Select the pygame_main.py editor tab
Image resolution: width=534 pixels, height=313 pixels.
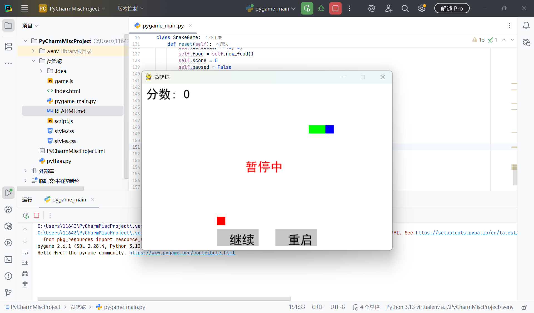coord(163,26)
